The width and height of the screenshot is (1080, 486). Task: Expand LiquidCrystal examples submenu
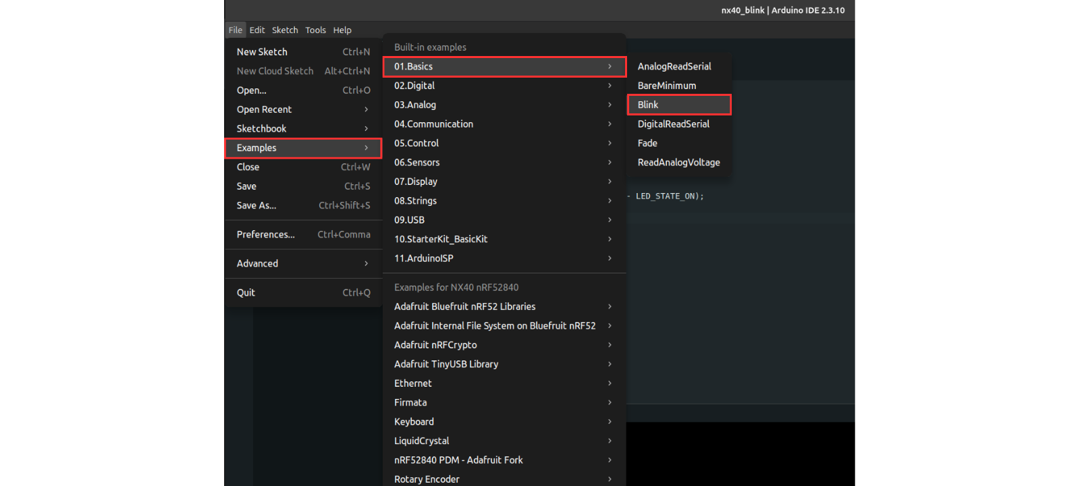tap(504, 441)
